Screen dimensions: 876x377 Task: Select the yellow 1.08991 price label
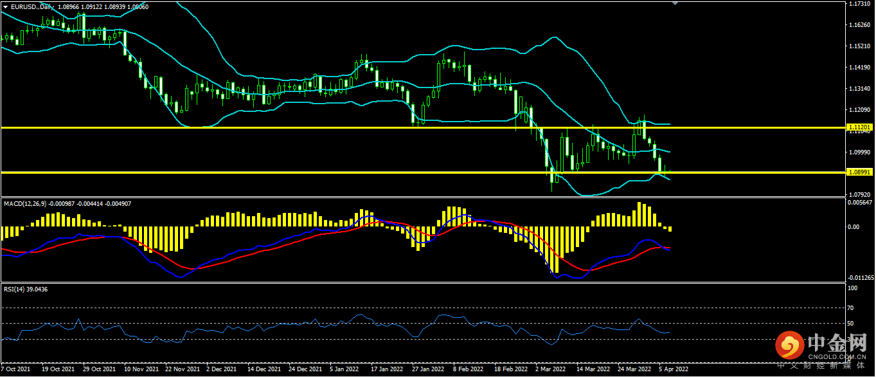click(859, 172)
